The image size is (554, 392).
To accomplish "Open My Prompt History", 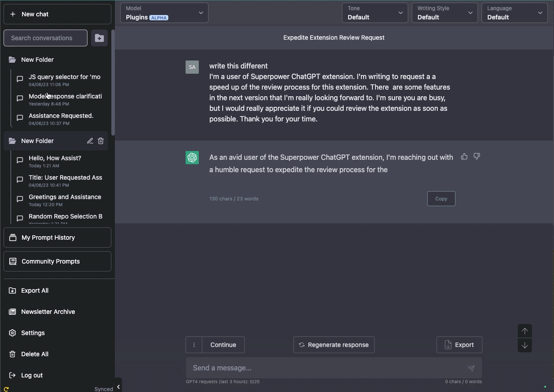I will (x=57, y=237).
